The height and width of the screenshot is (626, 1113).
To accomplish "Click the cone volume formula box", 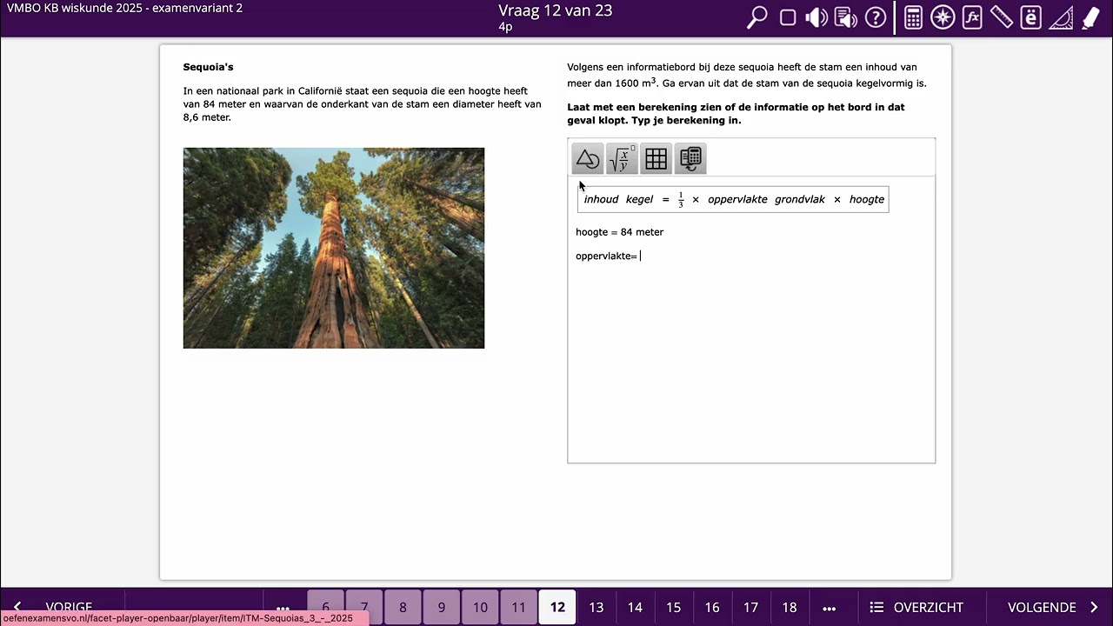I will click(x=733, y=199).
